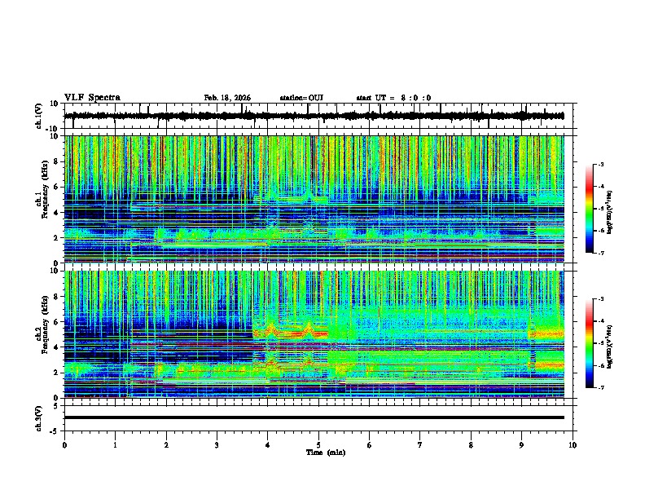Click inside the ch.1 spectrogram panel
This screenshot has height=499, width=645.
[x=314, y=199]
